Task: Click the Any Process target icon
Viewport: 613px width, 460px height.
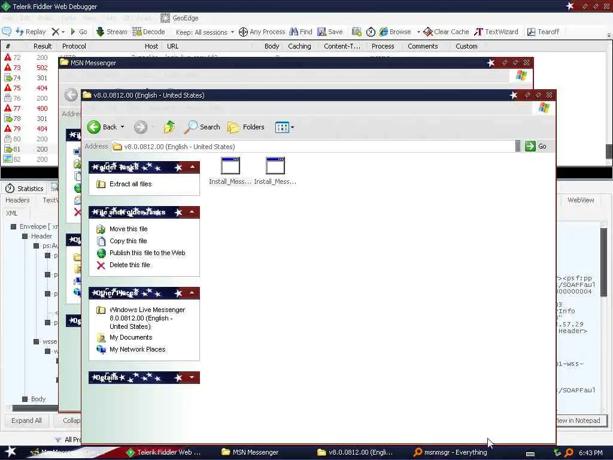Action: click(x=243, y=32)
